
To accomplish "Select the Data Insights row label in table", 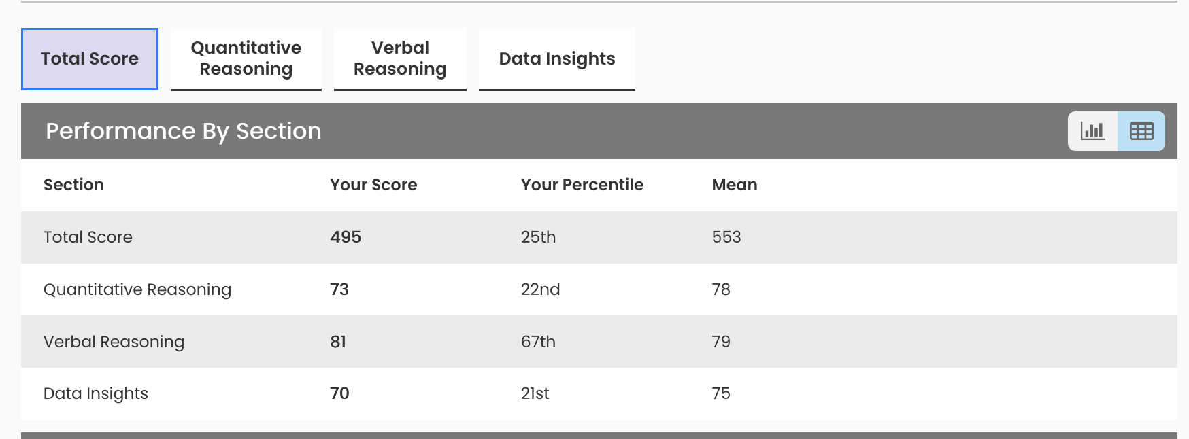I will (96, 393).
